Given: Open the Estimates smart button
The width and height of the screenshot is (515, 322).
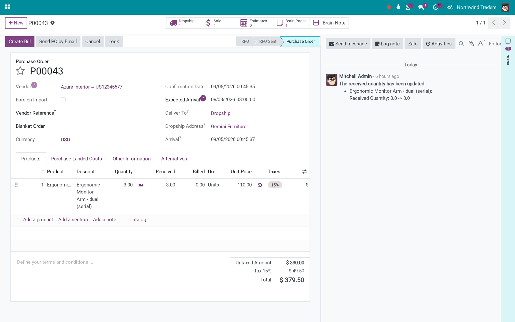Looking at the screenshot, I should point(256,23).
